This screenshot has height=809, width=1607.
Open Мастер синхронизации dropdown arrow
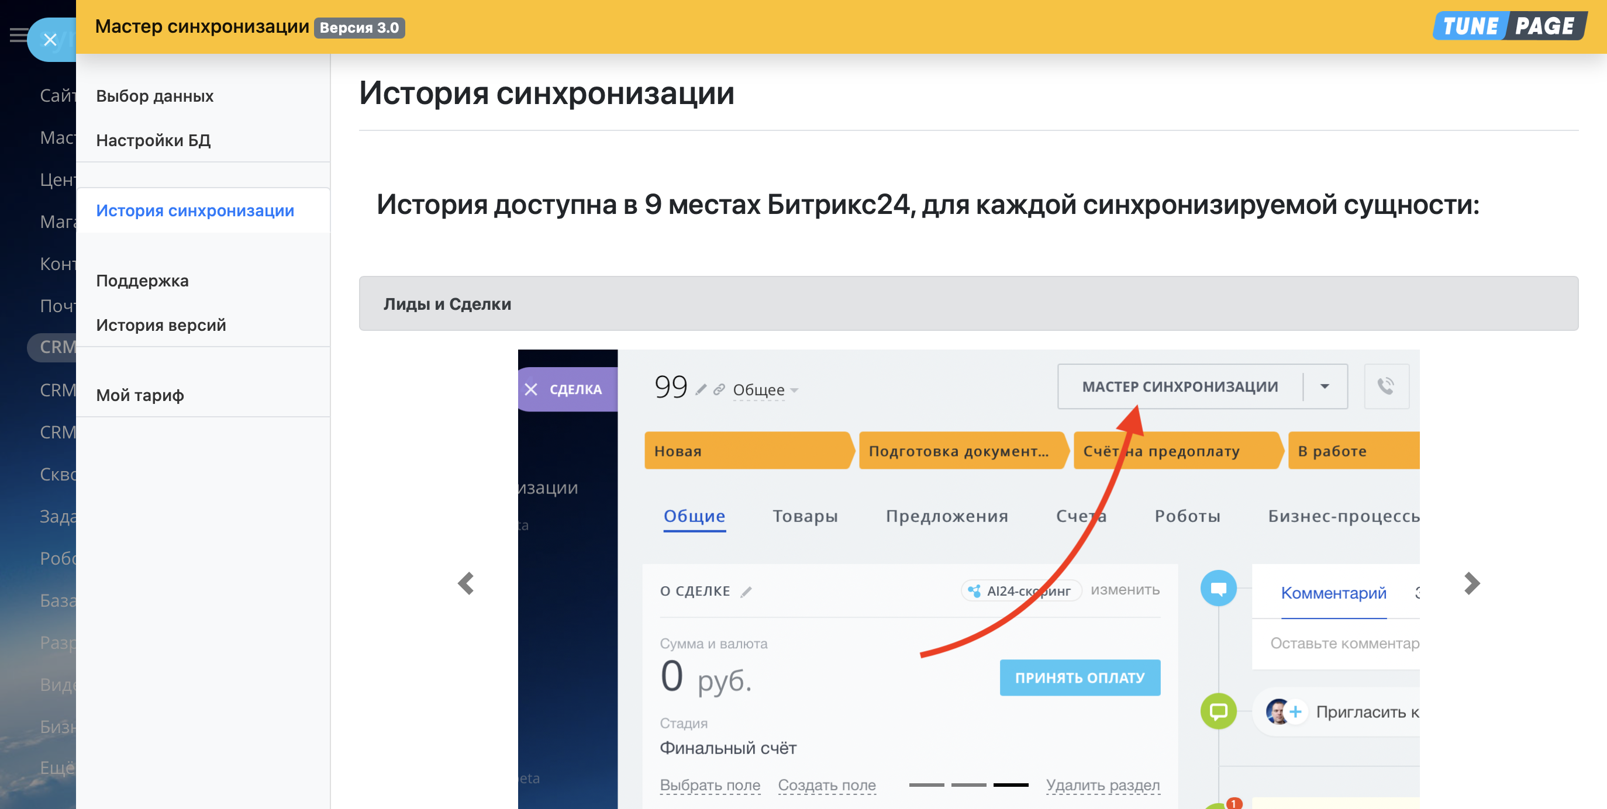[x=1325, y=386]
